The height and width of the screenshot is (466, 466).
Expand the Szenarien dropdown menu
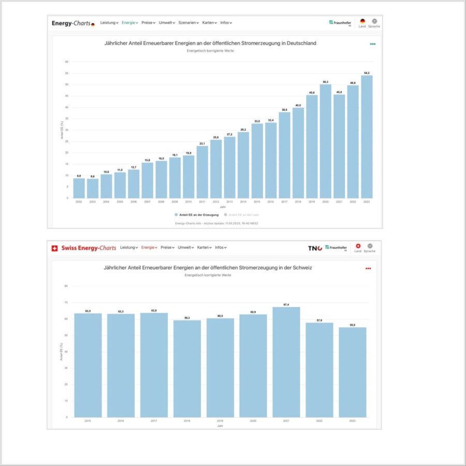pos(188,23)
